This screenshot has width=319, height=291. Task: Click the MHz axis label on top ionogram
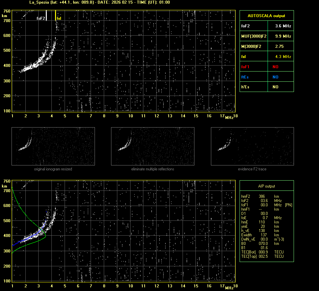tap(229, 117)
